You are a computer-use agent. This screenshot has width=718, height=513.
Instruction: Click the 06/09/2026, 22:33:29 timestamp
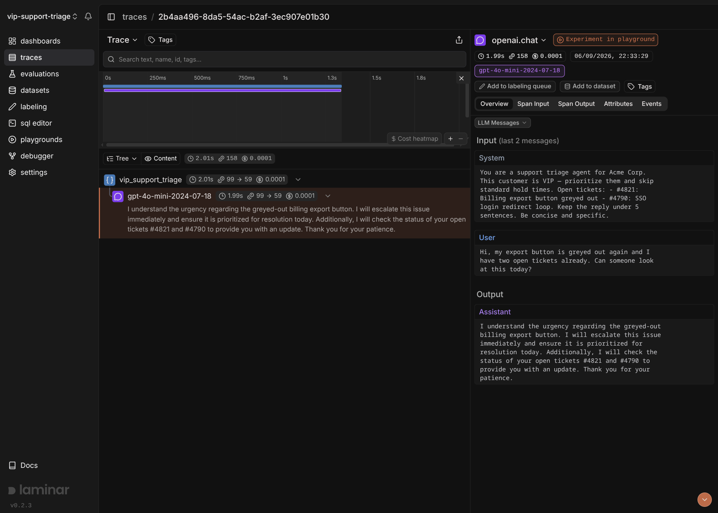point(611,56)
